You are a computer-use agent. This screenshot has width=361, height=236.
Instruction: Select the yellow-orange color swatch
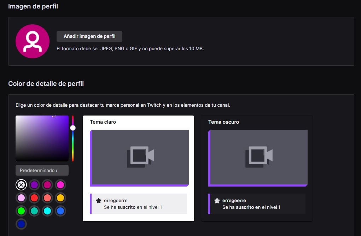point(60,197)
